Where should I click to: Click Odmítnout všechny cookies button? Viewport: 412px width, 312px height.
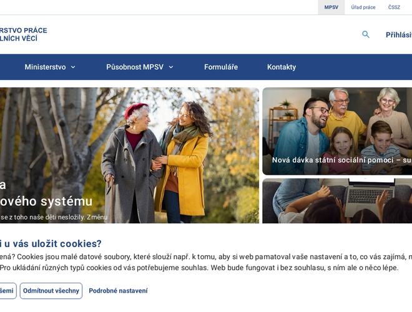click(51, 291)
